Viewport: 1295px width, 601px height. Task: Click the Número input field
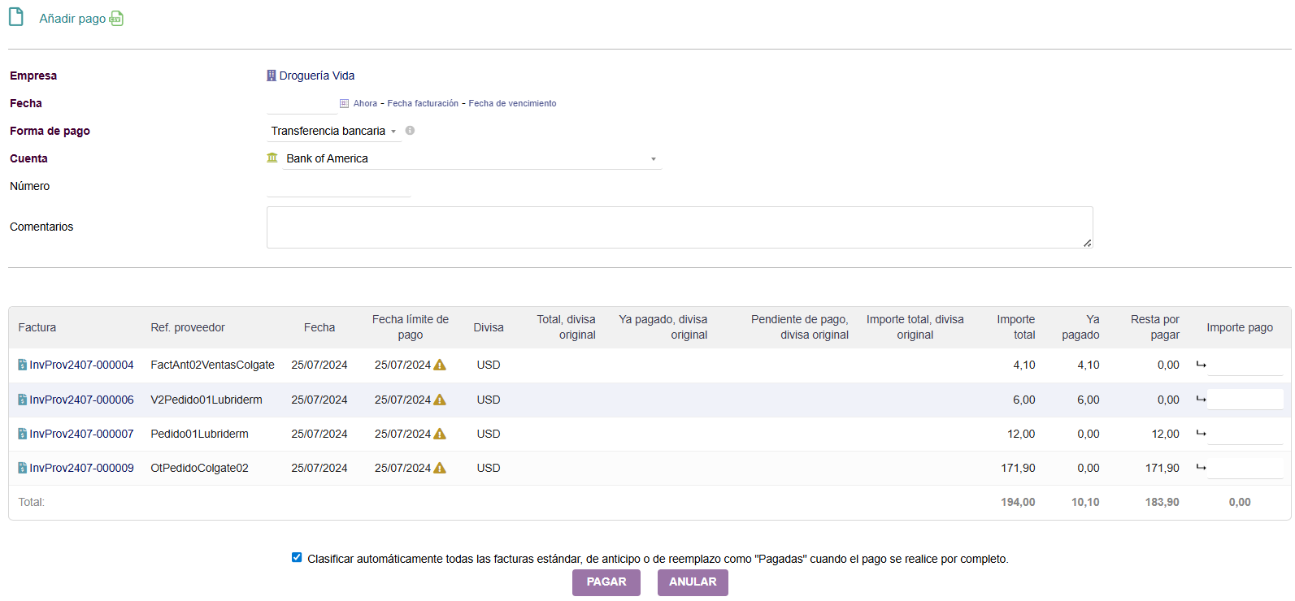338,187
